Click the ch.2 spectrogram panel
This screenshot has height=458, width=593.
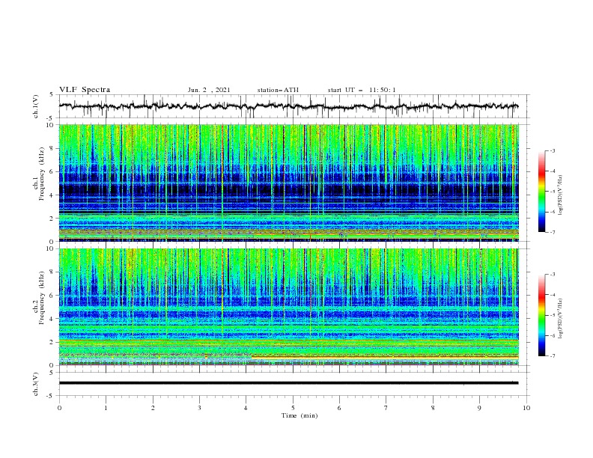point(288,307)
